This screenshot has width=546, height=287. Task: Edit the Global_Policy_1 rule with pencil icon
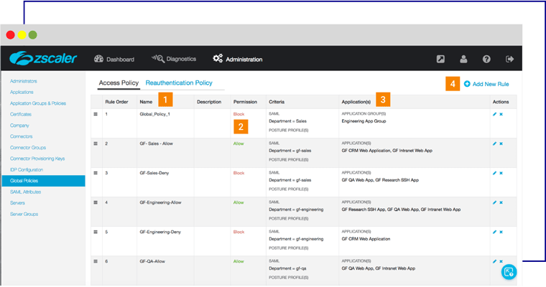coord(494,114)
